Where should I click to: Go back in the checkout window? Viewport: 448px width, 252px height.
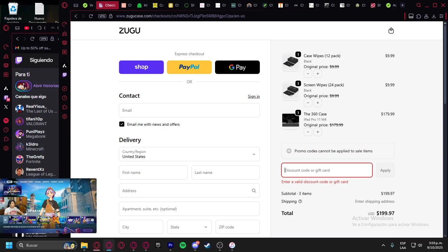[76, 16]
